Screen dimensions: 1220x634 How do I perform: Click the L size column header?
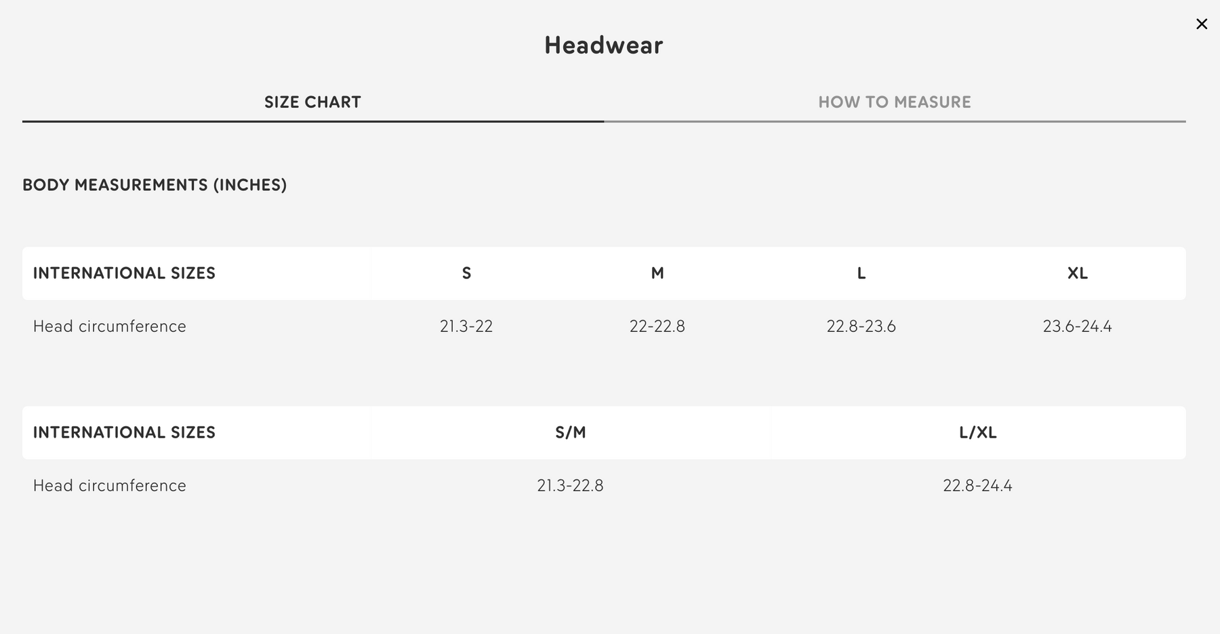coord(861,274)
